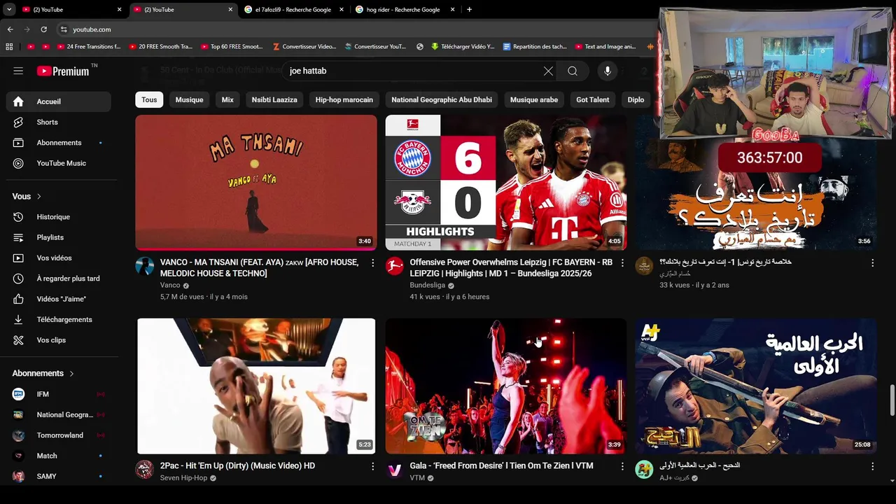
Task: Click the Bundesliga channel name
Action: [428, 286]
